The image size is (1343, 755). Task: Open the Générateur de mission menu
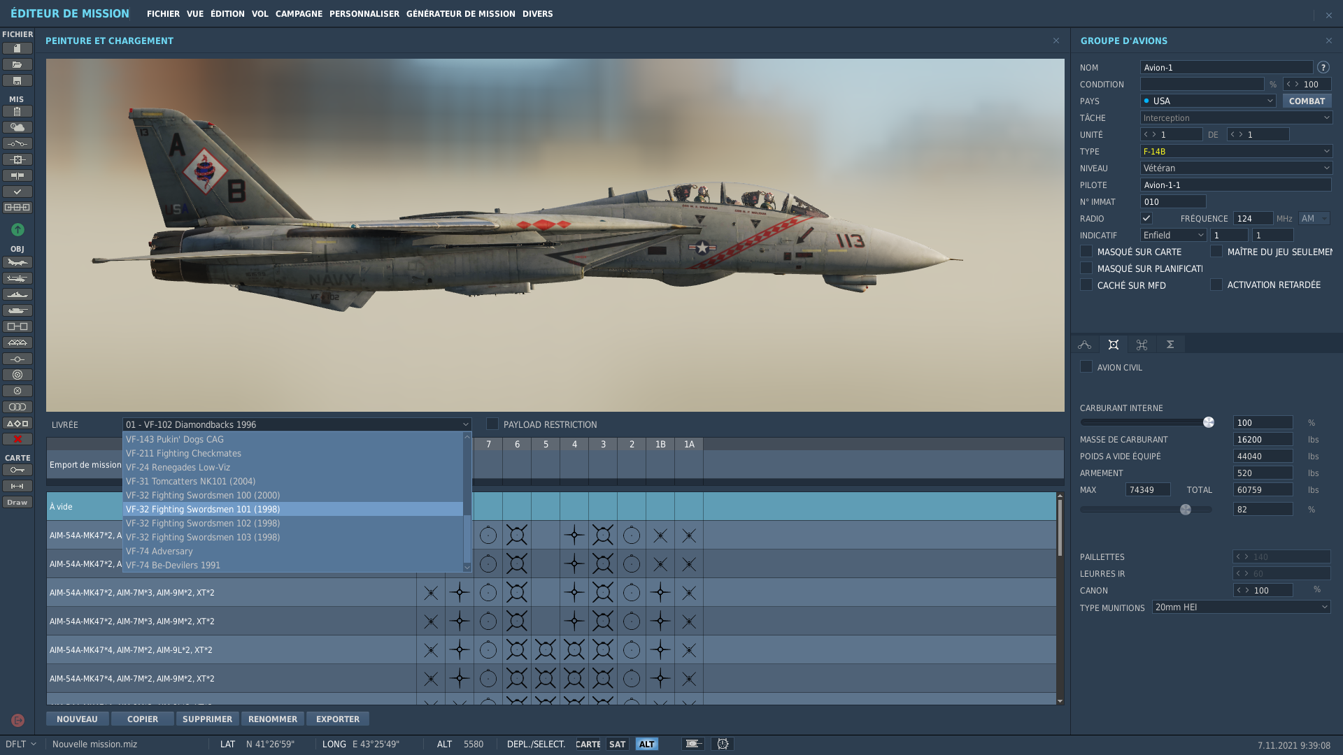[461, 13]
